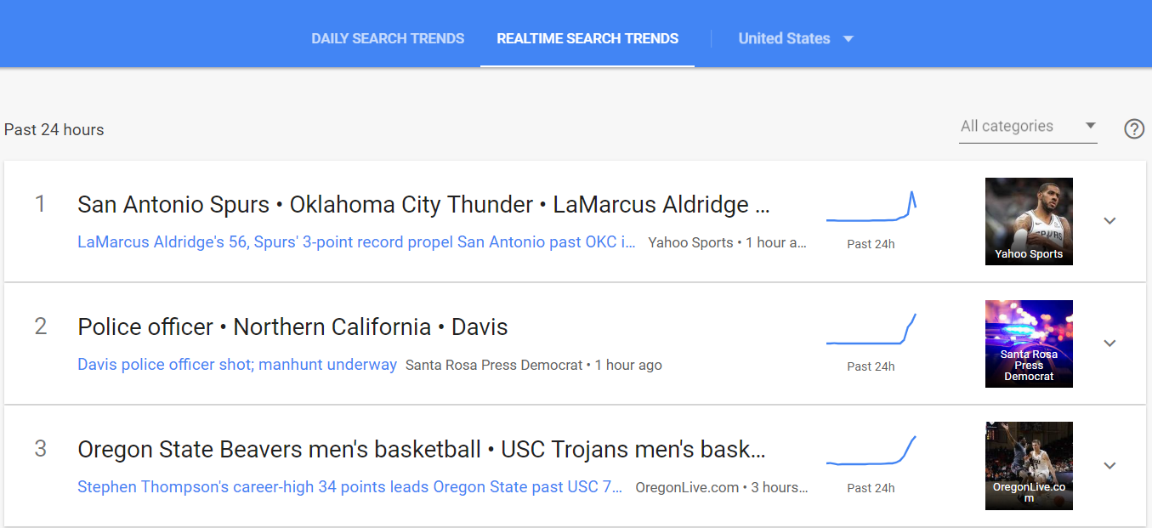Open Davis police officer shot article link

237,365
